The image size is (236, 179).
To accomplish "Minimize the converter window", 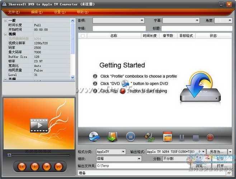I will tap(221, 5).
